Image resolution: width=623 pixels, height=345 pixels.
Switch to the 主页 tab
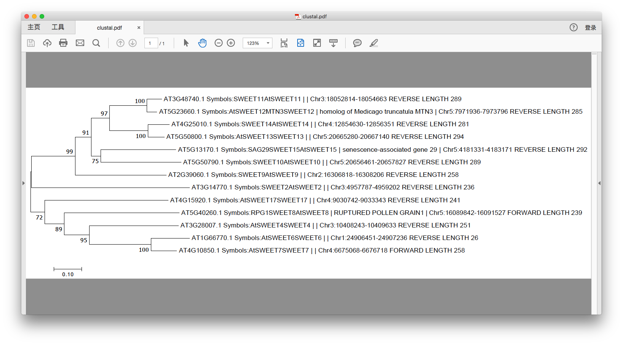pos(34,27)
